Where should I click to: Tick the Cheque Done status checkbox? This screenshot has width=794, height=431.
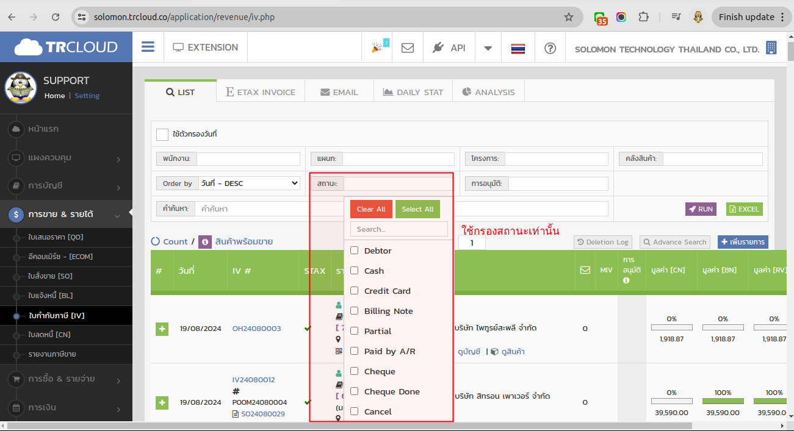(354, 391)
